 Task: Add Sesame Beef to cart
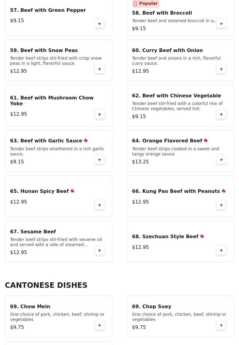[x=100, y=250]
